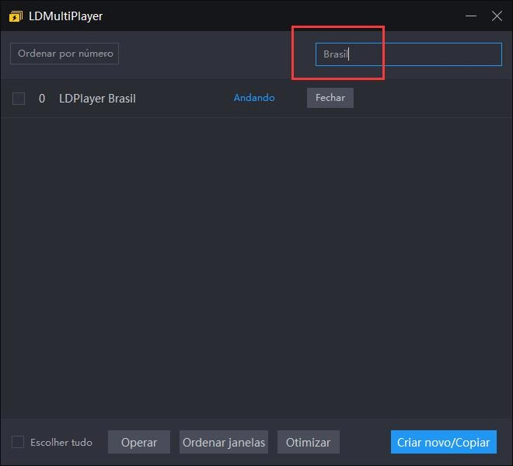Click the 'LDMultiPlayer' title text

[x=66, y=16]
